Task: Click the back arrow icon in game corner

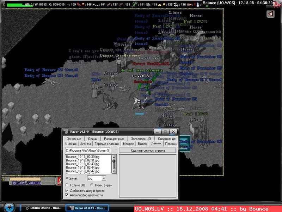Action: coord(270,14)
